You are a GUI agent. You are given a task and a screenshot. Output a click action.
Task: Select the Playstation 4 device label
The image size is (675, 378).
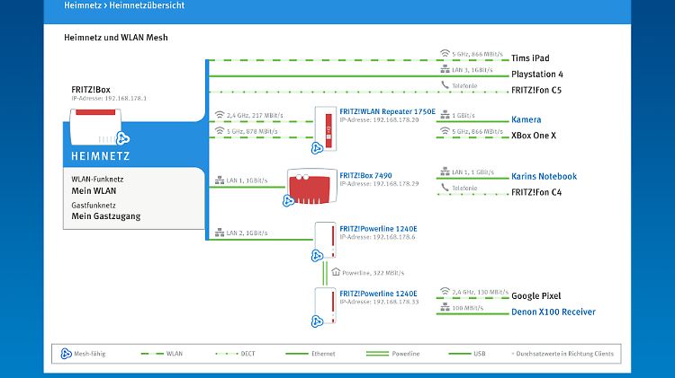[x=536, y=75]
